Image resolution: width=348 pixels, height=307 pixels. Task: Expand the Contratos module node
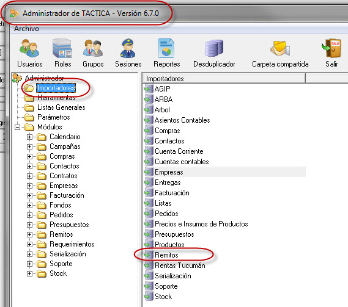pyautogui.click(x=29, y=176)
